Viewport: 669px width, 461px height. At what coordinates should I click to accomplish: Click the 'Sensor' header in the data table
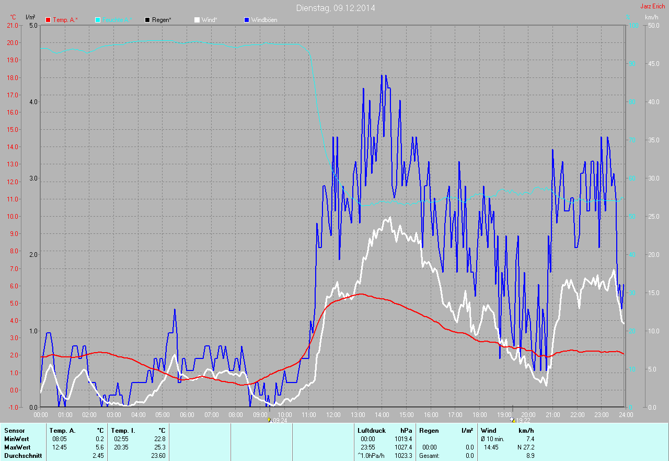coord(14,430)
